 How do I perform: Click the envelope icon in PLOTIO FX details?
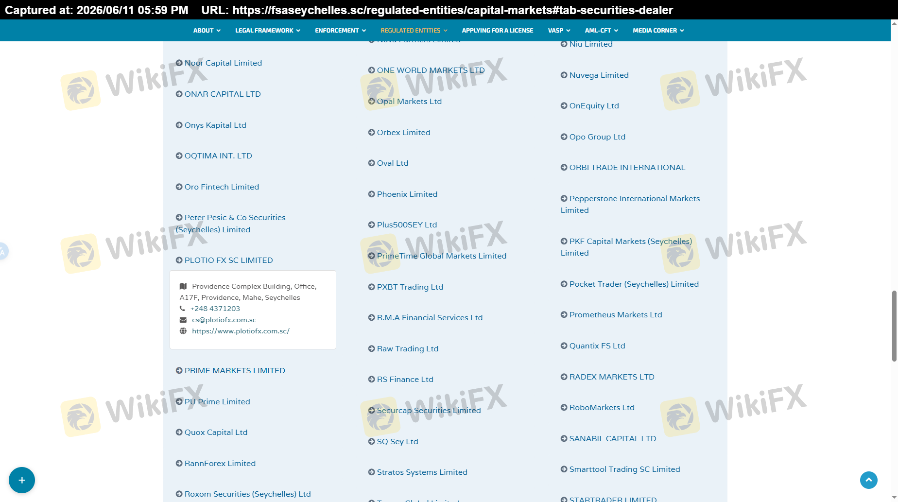click(x=183, y=320)
